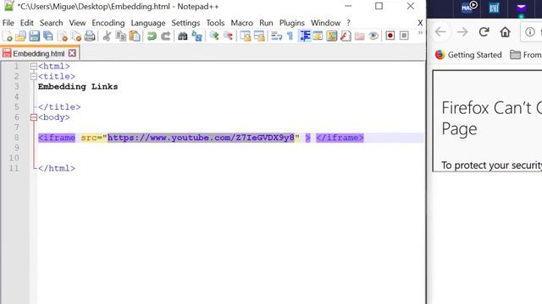Click the closing </iframe> tag

click(340, 138)
